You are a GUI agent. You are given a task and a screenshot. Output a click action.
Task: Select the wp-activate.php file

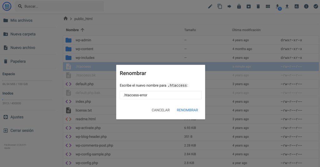(x=191, y=128)
